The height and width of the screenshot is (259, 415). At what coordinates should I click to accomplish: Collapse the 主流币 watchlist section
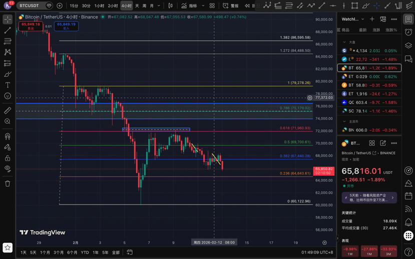click(344, 121)
